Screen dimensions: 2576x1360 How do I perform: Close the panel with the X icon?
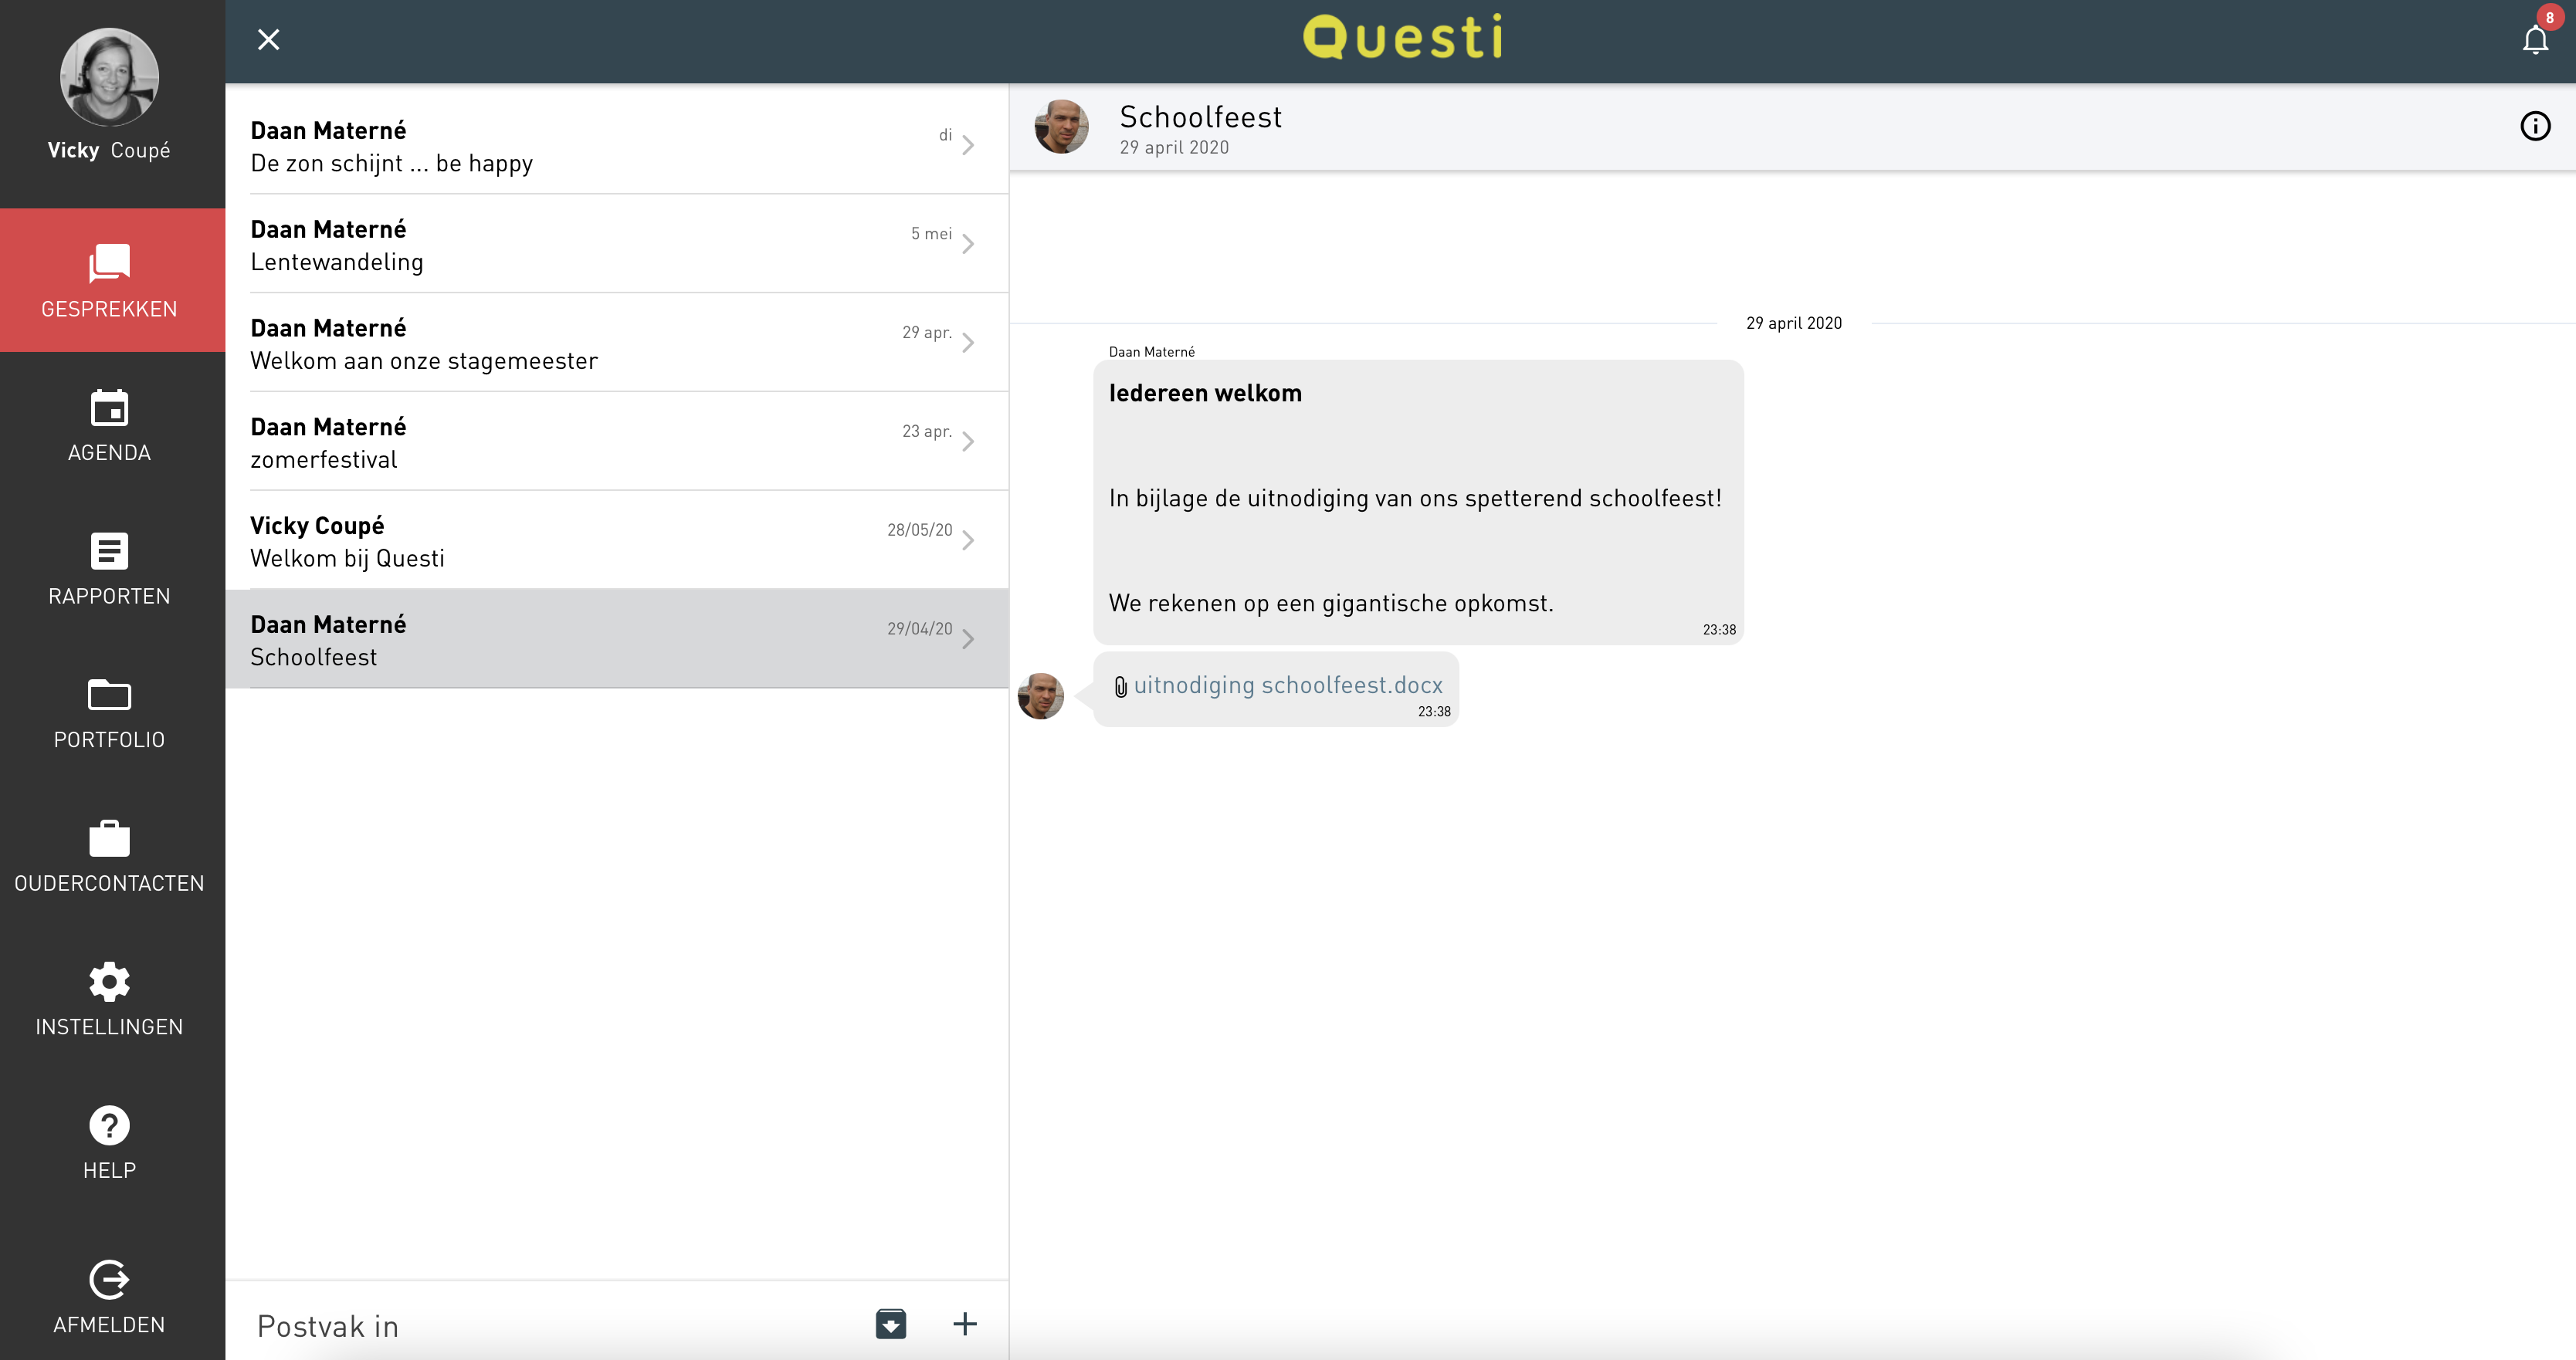point(268,39)
